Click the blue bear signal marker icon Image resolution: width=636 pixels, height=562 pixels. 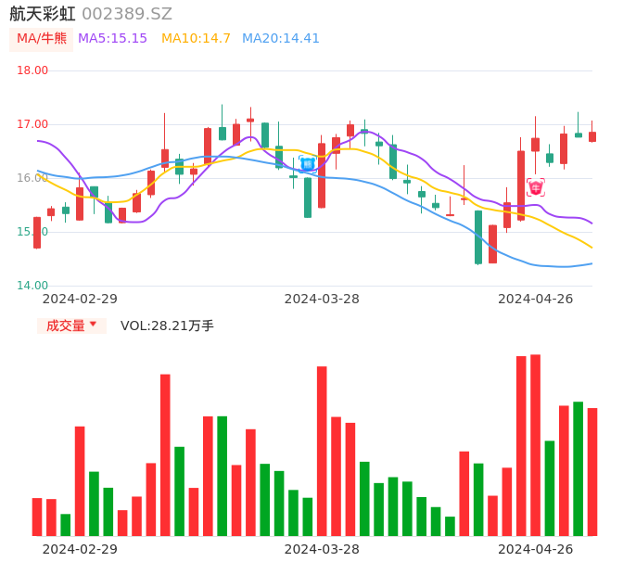(x=308, y=164)
